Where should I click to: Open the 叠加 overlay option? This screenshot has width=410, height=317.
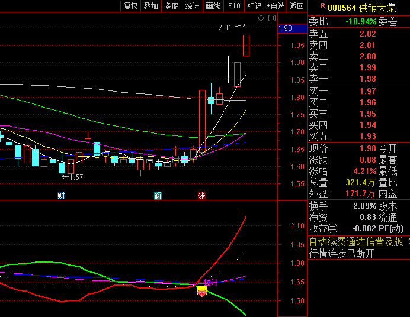(150, 6)
